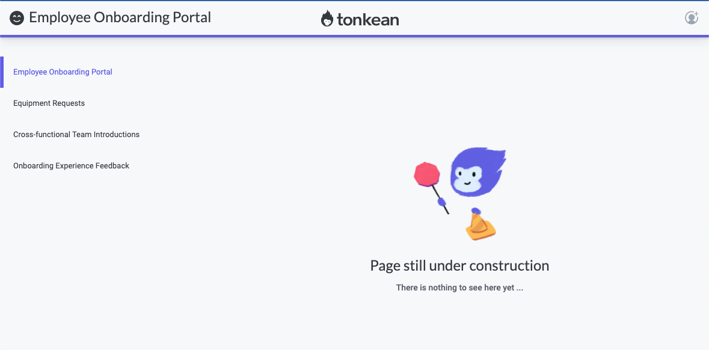Click the nothing to see here yet text
Screen dimensions: 709x350
pos(459,287)
